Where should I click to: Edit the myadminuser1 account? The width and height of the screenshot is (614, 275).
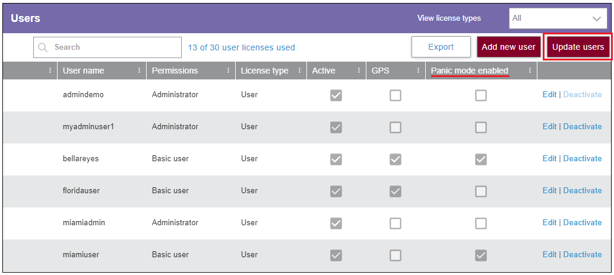pyautogui.click(x=549, y=127)
